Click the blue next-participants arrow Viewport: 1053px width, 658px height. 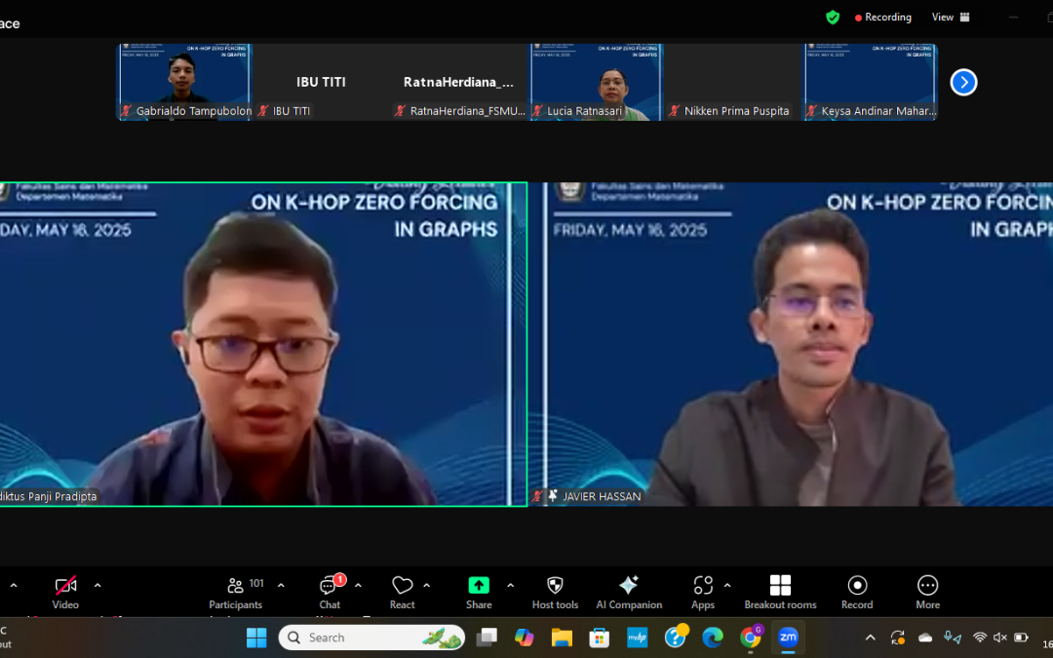[x=963, y=82]
